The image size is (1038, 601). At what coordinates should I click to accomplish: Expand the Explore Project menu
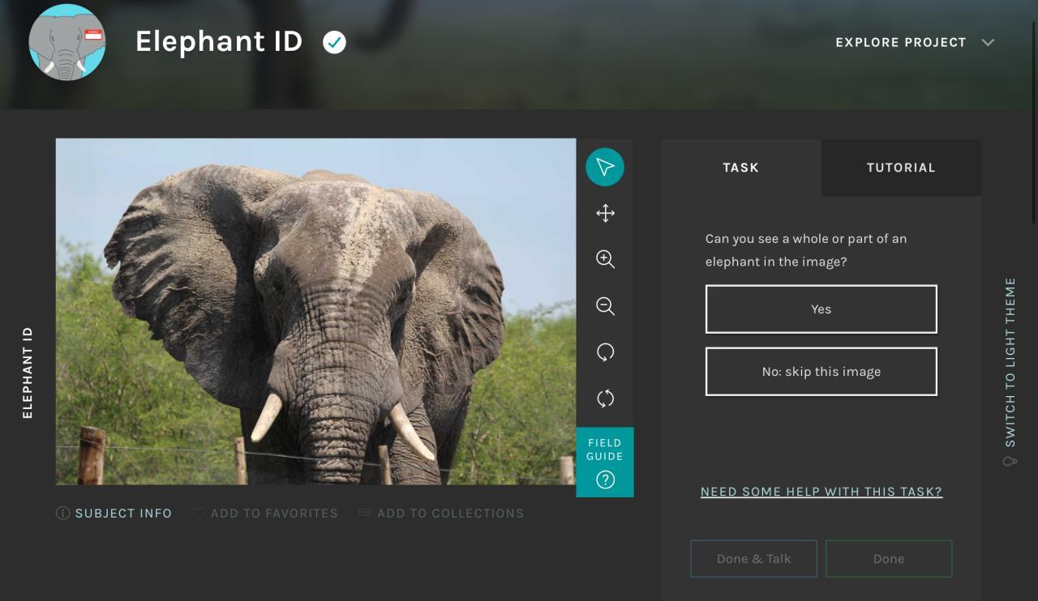pyautogui.click(x=900, y=42)
